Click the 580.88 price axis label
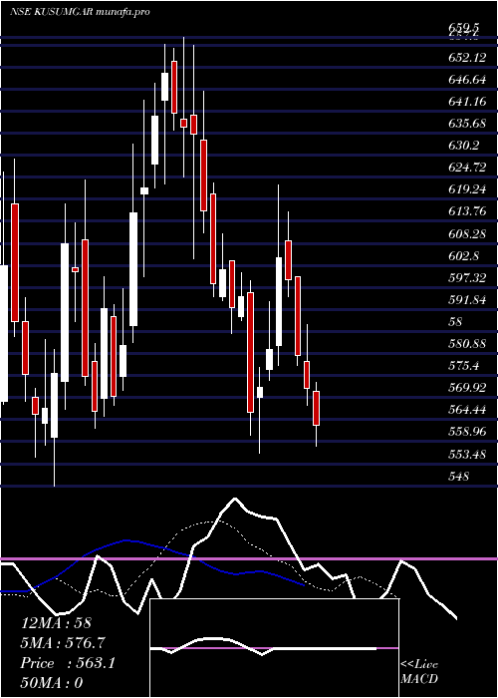498x698 pixels. 468,344
